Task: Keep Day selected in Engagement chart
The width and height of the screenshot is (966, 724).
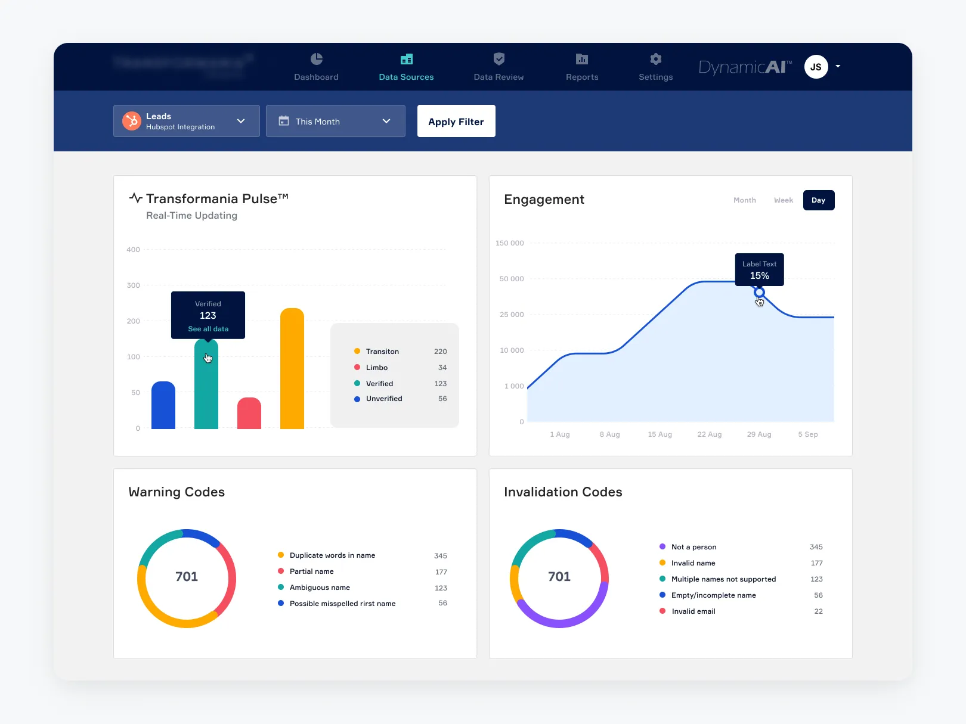Action: point(818,200)
